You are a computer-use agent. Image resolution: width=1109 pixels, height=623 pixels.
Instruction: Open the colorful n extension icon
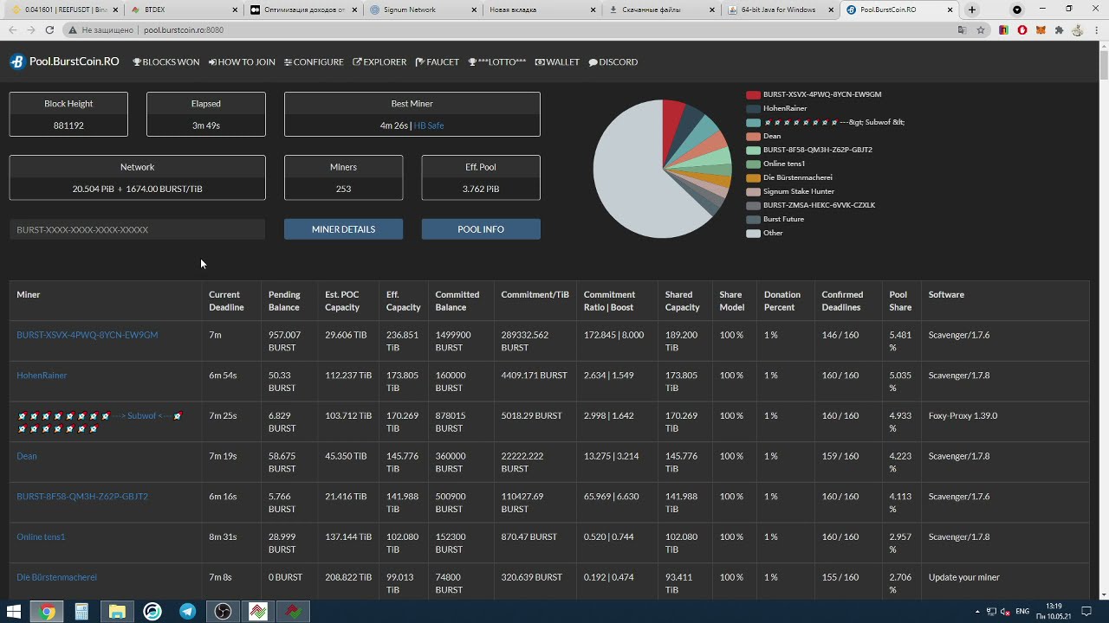coord(1004,29)
